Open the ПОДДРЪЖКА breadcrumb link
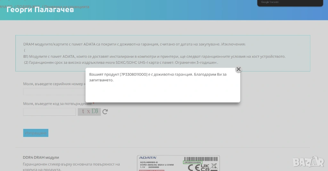Image resolution: width=328 pixels, height=171 pixels. coord(30,7)
